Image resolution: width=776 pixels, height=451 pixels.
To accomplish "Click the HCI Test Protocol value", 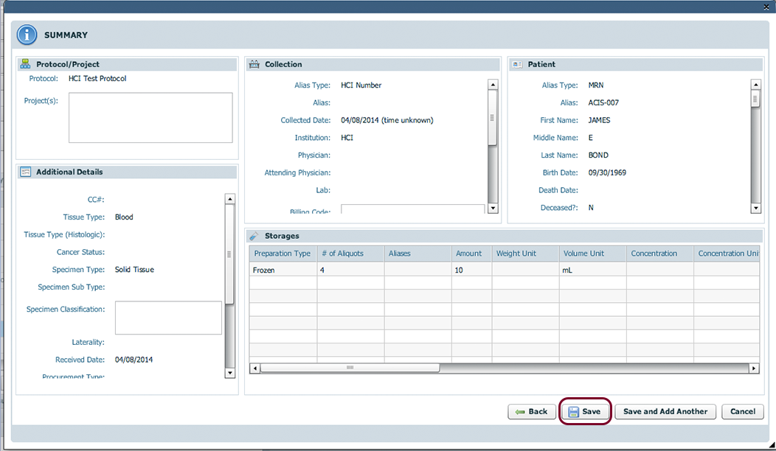I will pos(97,78).
